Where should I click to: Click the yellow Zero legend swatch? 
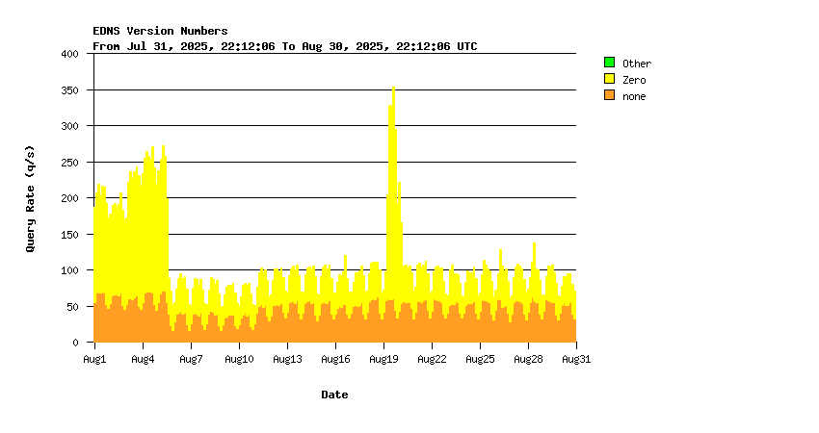[609, 79]
